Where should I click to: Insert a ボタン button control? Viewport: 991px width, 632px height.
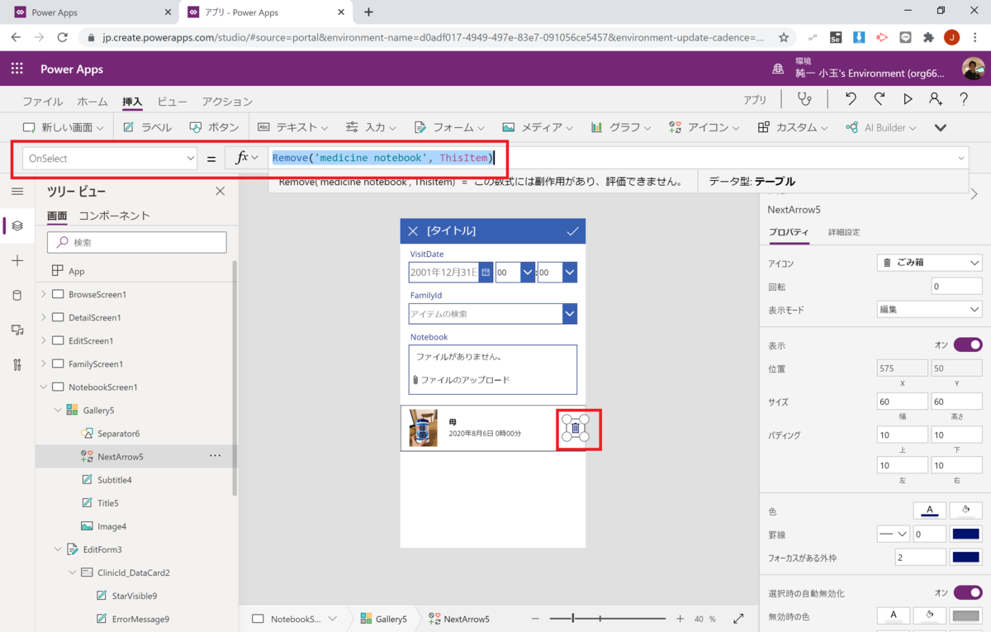click(214, 128)
